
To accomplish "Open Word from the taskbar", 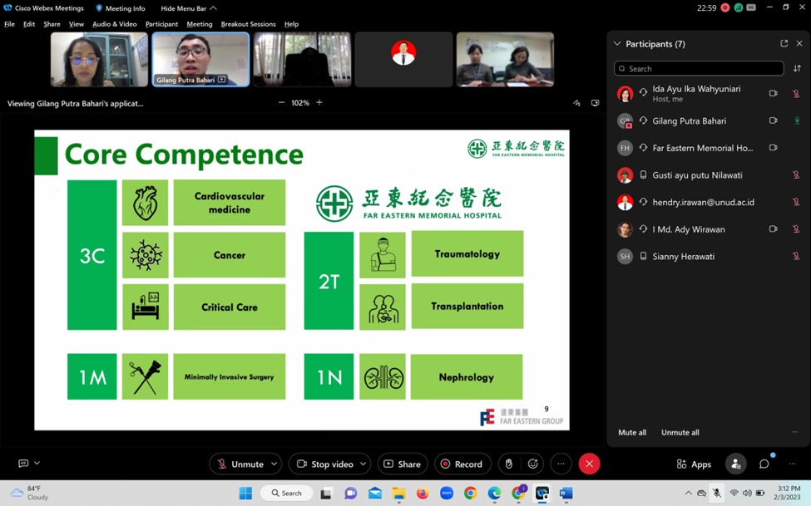I will pos(566,493).
